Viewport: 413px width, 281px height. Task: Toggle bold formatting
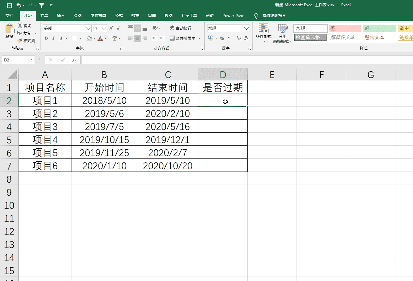(46, 39)
